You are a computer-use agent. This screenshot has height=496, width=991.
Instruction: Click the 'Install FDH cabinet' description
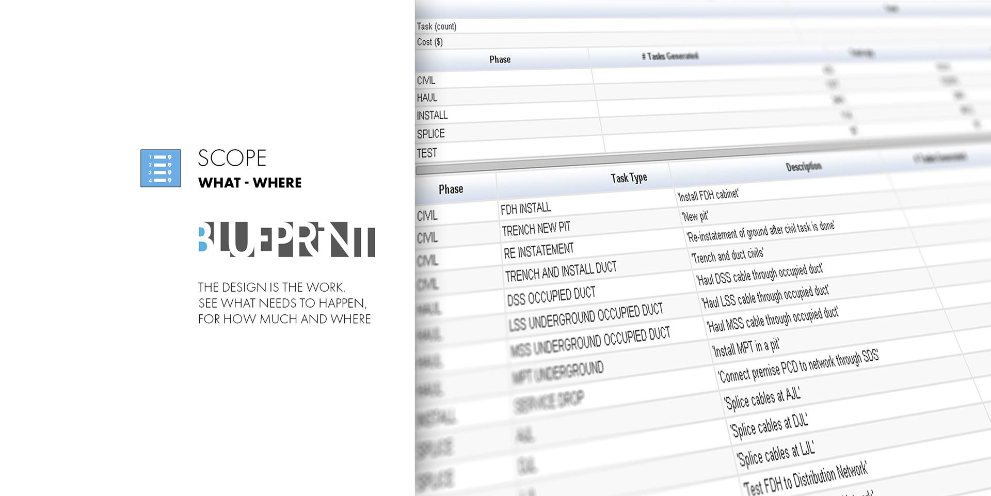point(708,195)
